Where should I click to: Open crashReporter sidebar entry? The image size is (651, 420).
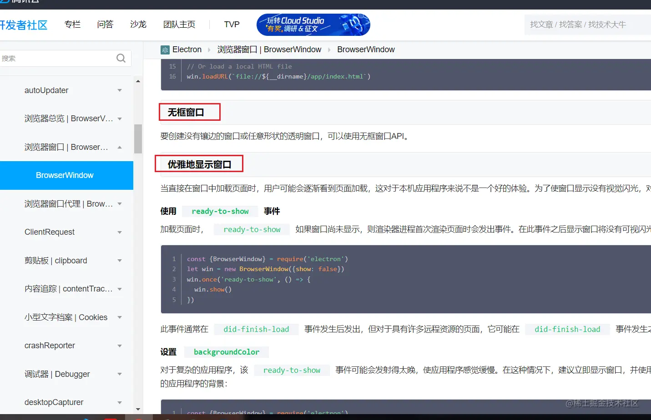pyautogui.click(x=50, y=346)
